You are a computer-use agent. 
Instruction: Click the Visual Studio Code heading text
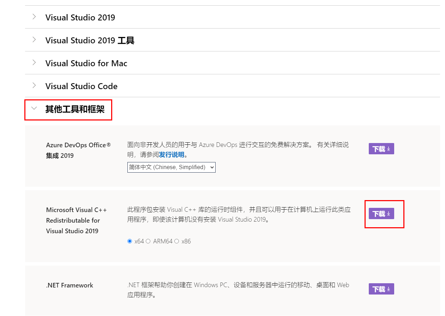point(82,86)
